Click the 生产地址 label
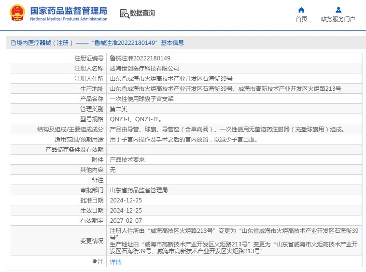Screen dimensions: 366x272 [x=92, y=89]
